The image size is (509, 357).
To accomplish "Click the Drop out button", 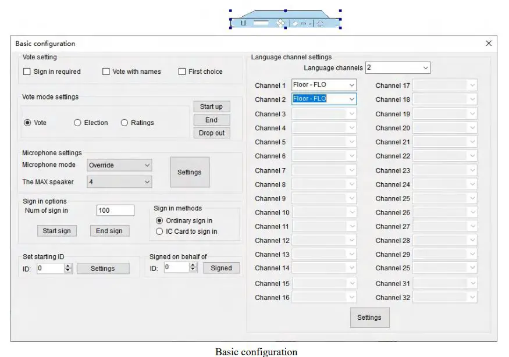I will (x=211, y=133).
